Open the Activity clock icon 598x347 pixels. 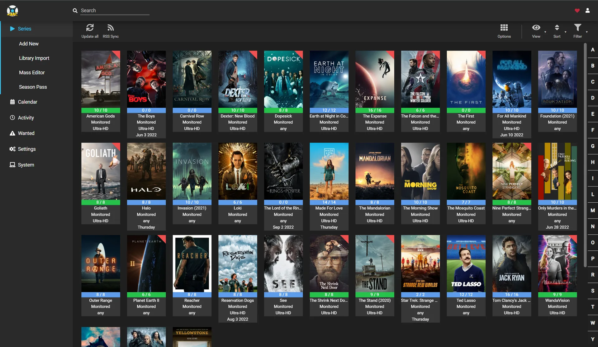12,118
